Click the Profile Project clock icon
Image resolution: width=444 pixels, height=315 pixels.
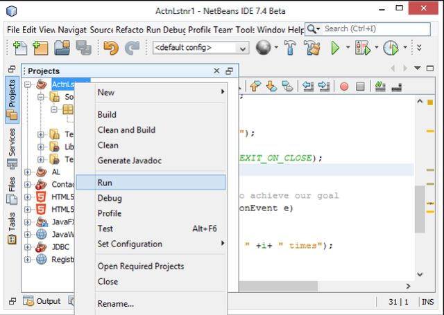click(x=391, y=48)
